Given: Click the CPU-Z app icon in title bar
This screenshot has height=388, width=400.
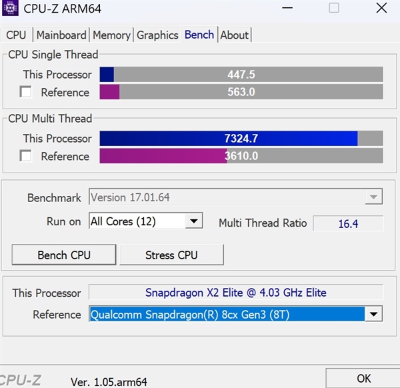Looking at the screenshot, I should 10,8.
